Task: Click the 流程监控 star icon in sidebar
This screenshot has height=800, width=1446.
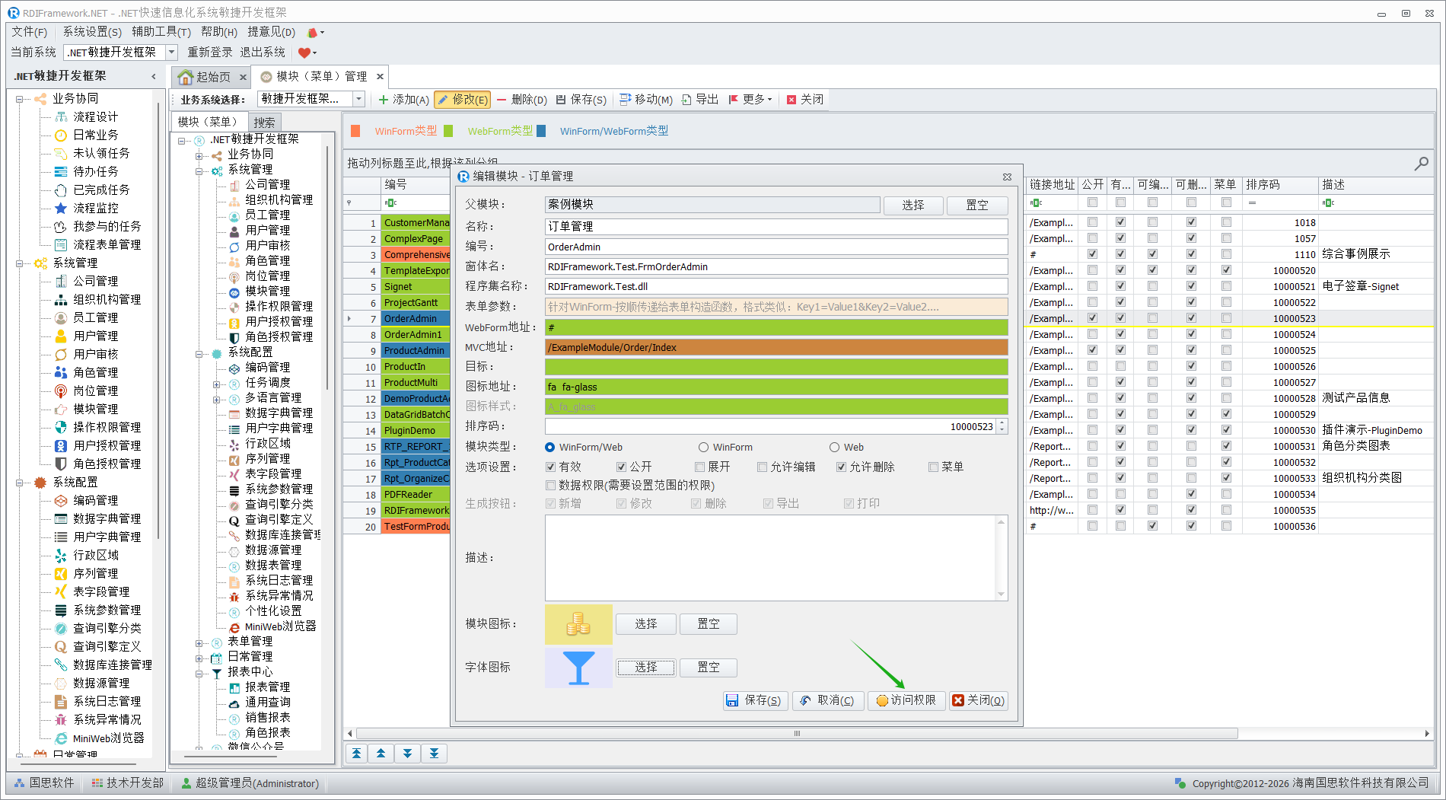Action: click(61, 208)
